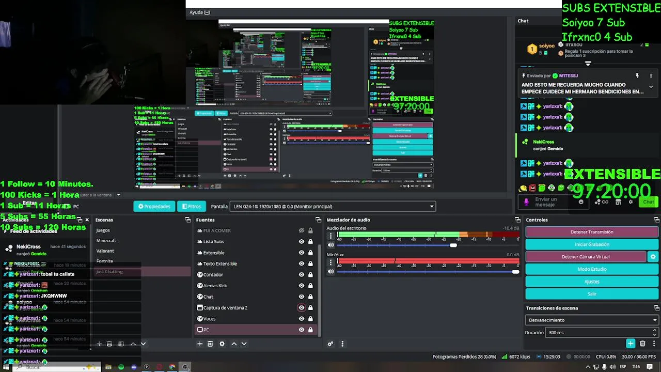Select the Voces source row
This screenshot has width=661, height=372.
pyautogui.click(x=257, y=319)
